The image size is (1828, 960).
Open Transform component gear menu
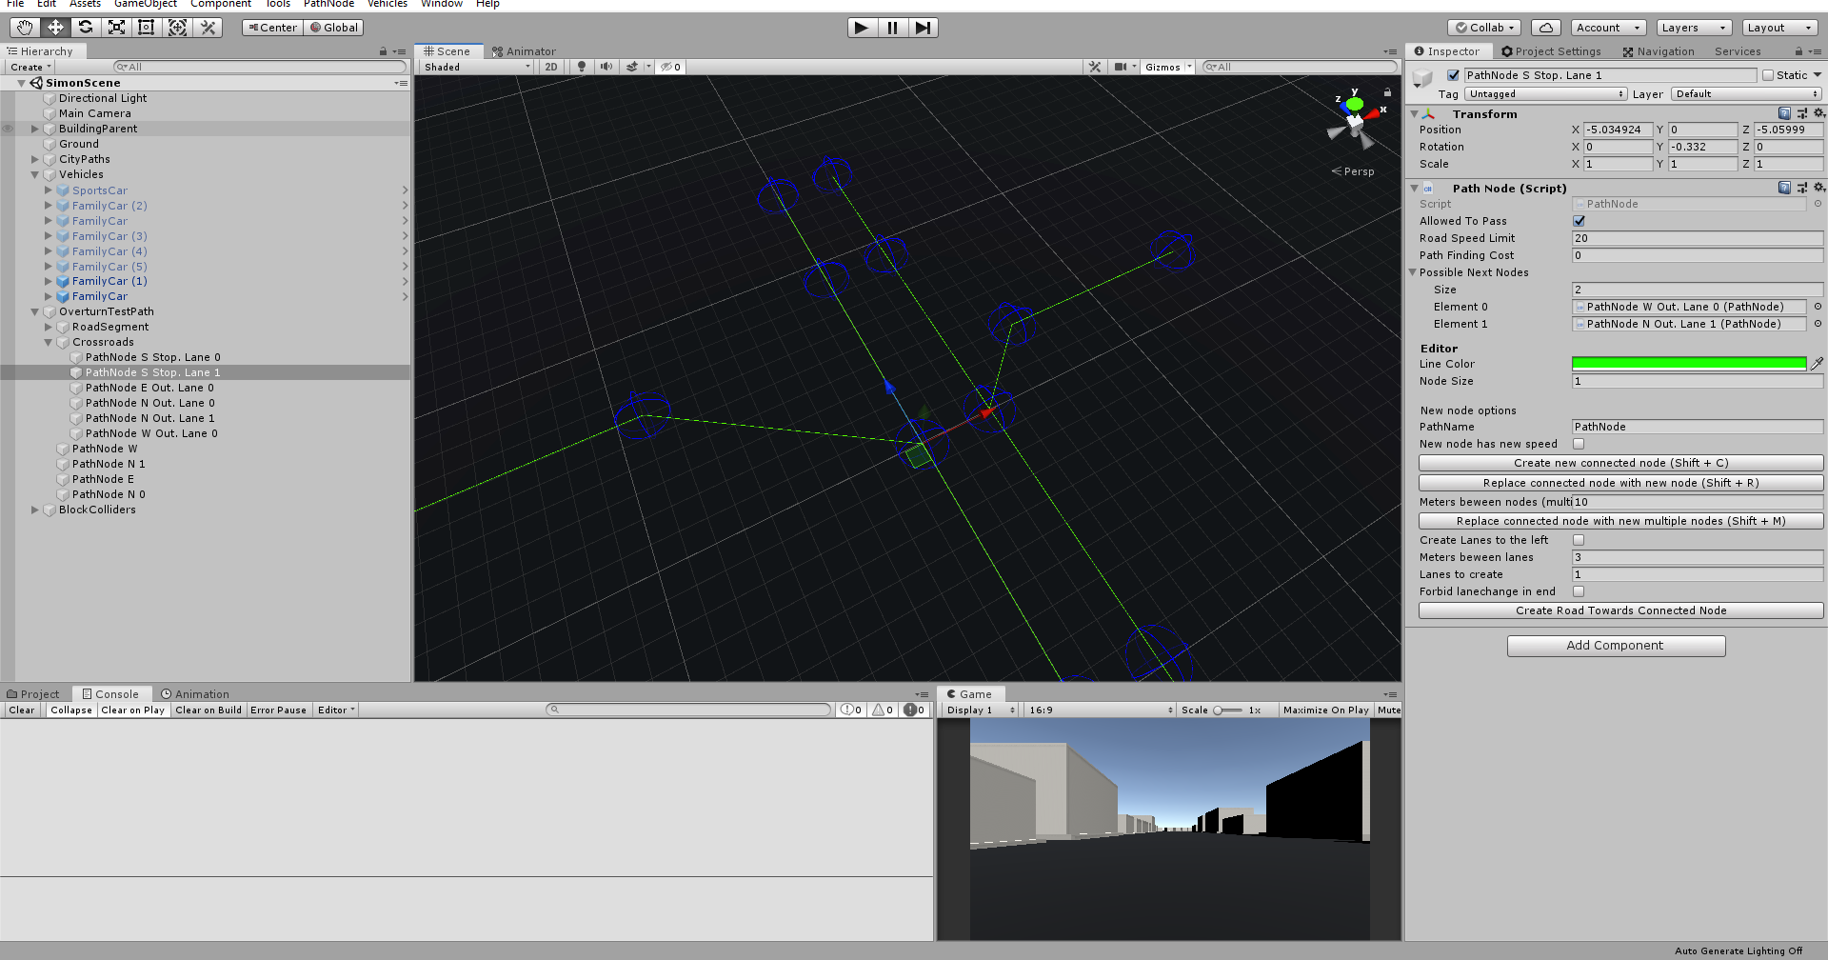[x=1819, y=113]
